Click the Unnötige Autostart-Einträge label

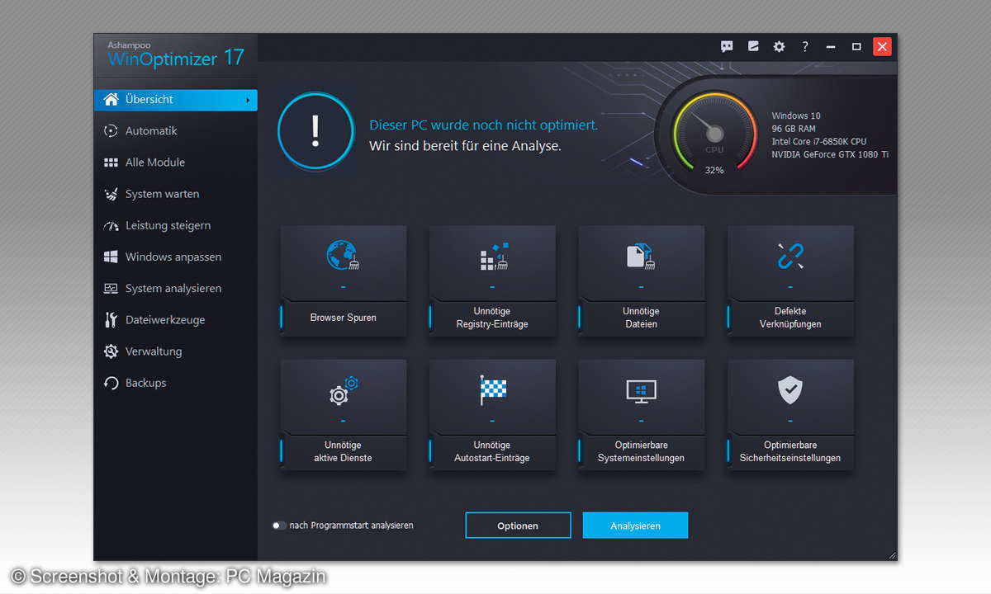pyautogui.click(x=492, y=451)
